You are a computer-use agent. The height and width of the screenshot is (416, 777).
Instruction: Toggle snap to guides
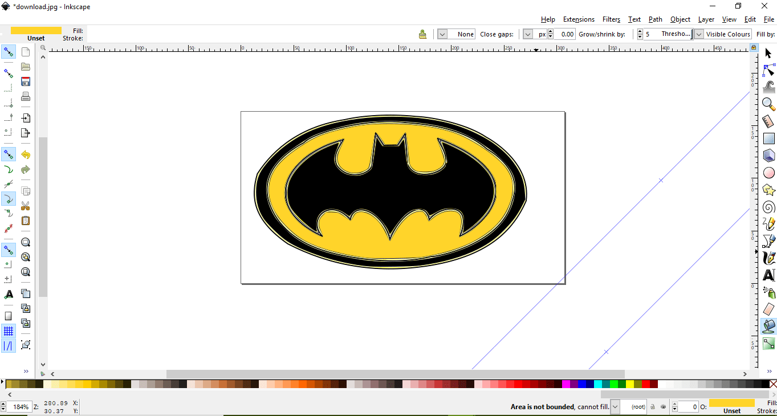(9, 345)
